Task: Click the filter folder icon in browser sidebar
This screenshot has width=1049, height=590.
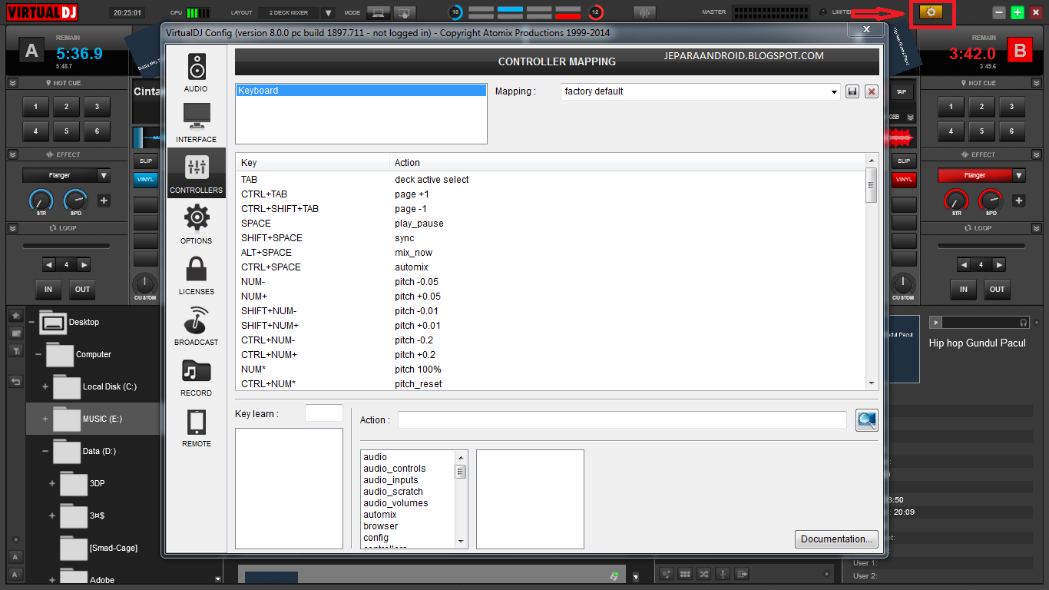Action: click(x=15, y=350)
